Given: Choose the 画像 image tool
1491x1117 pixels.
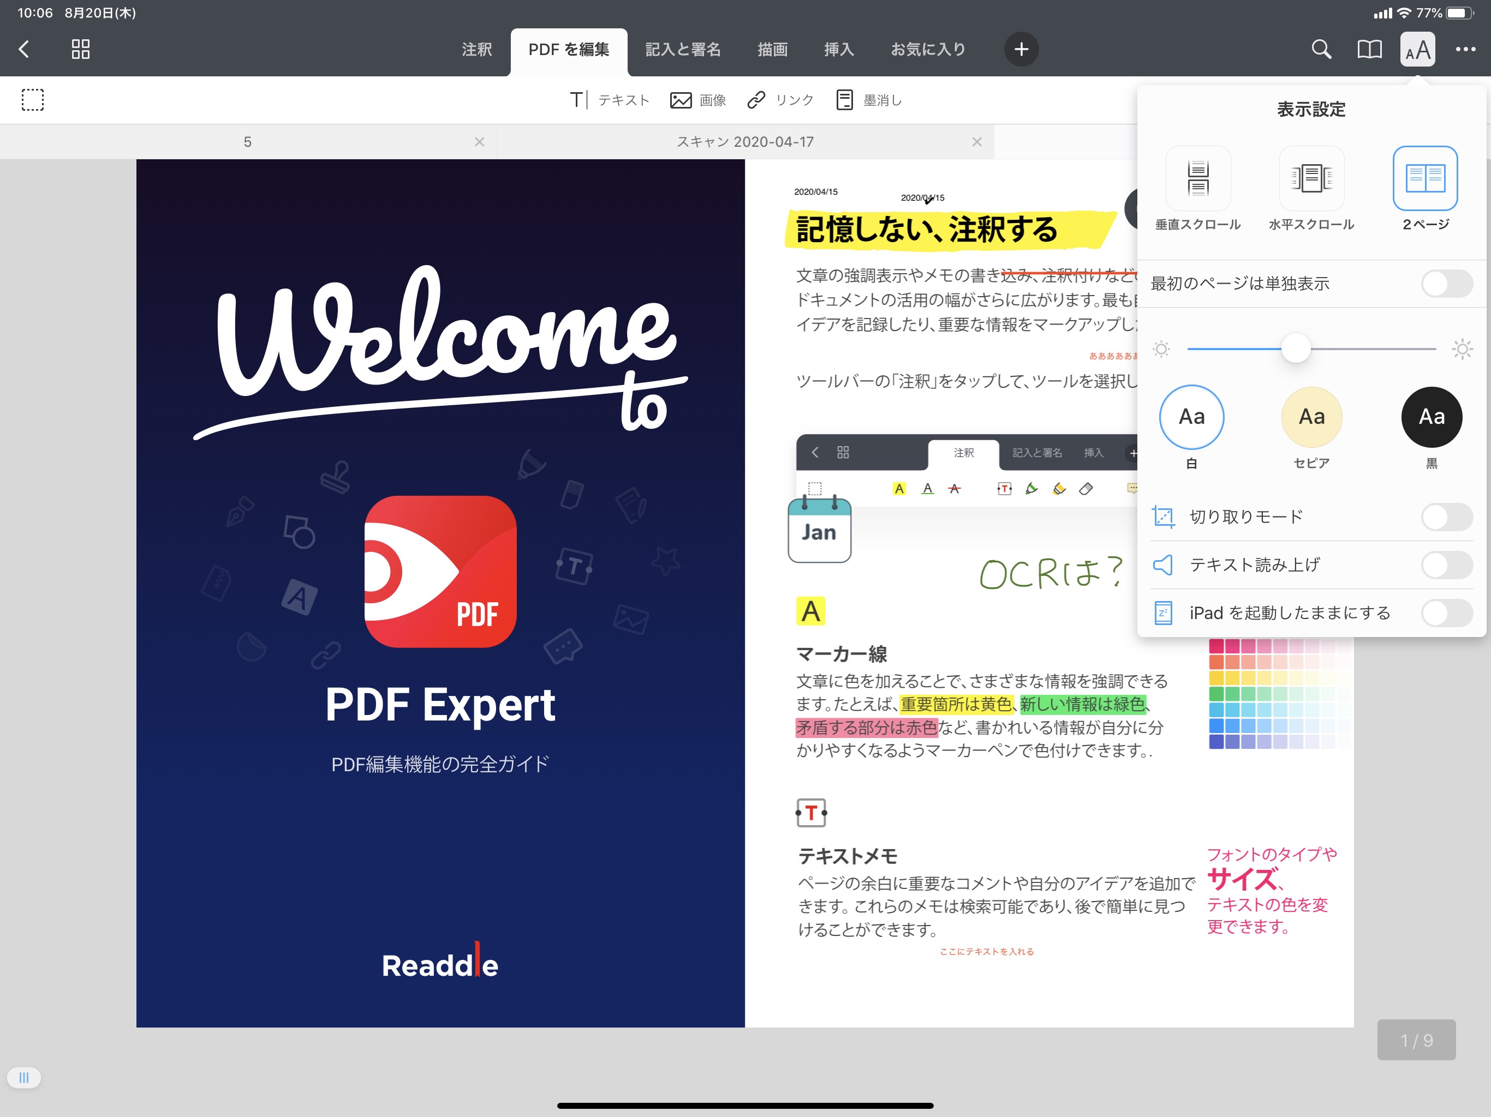Looking at the screenshot, I should coord(697,100).
